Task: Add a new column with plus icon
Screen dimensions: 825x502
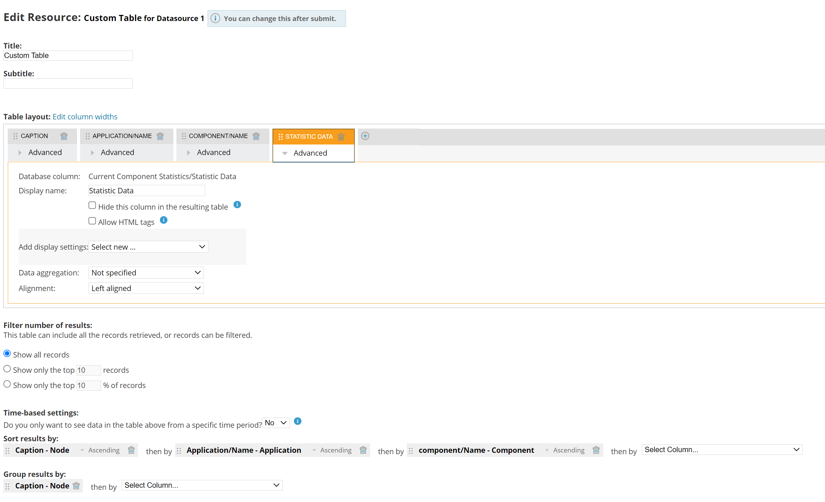Action: 365,136
